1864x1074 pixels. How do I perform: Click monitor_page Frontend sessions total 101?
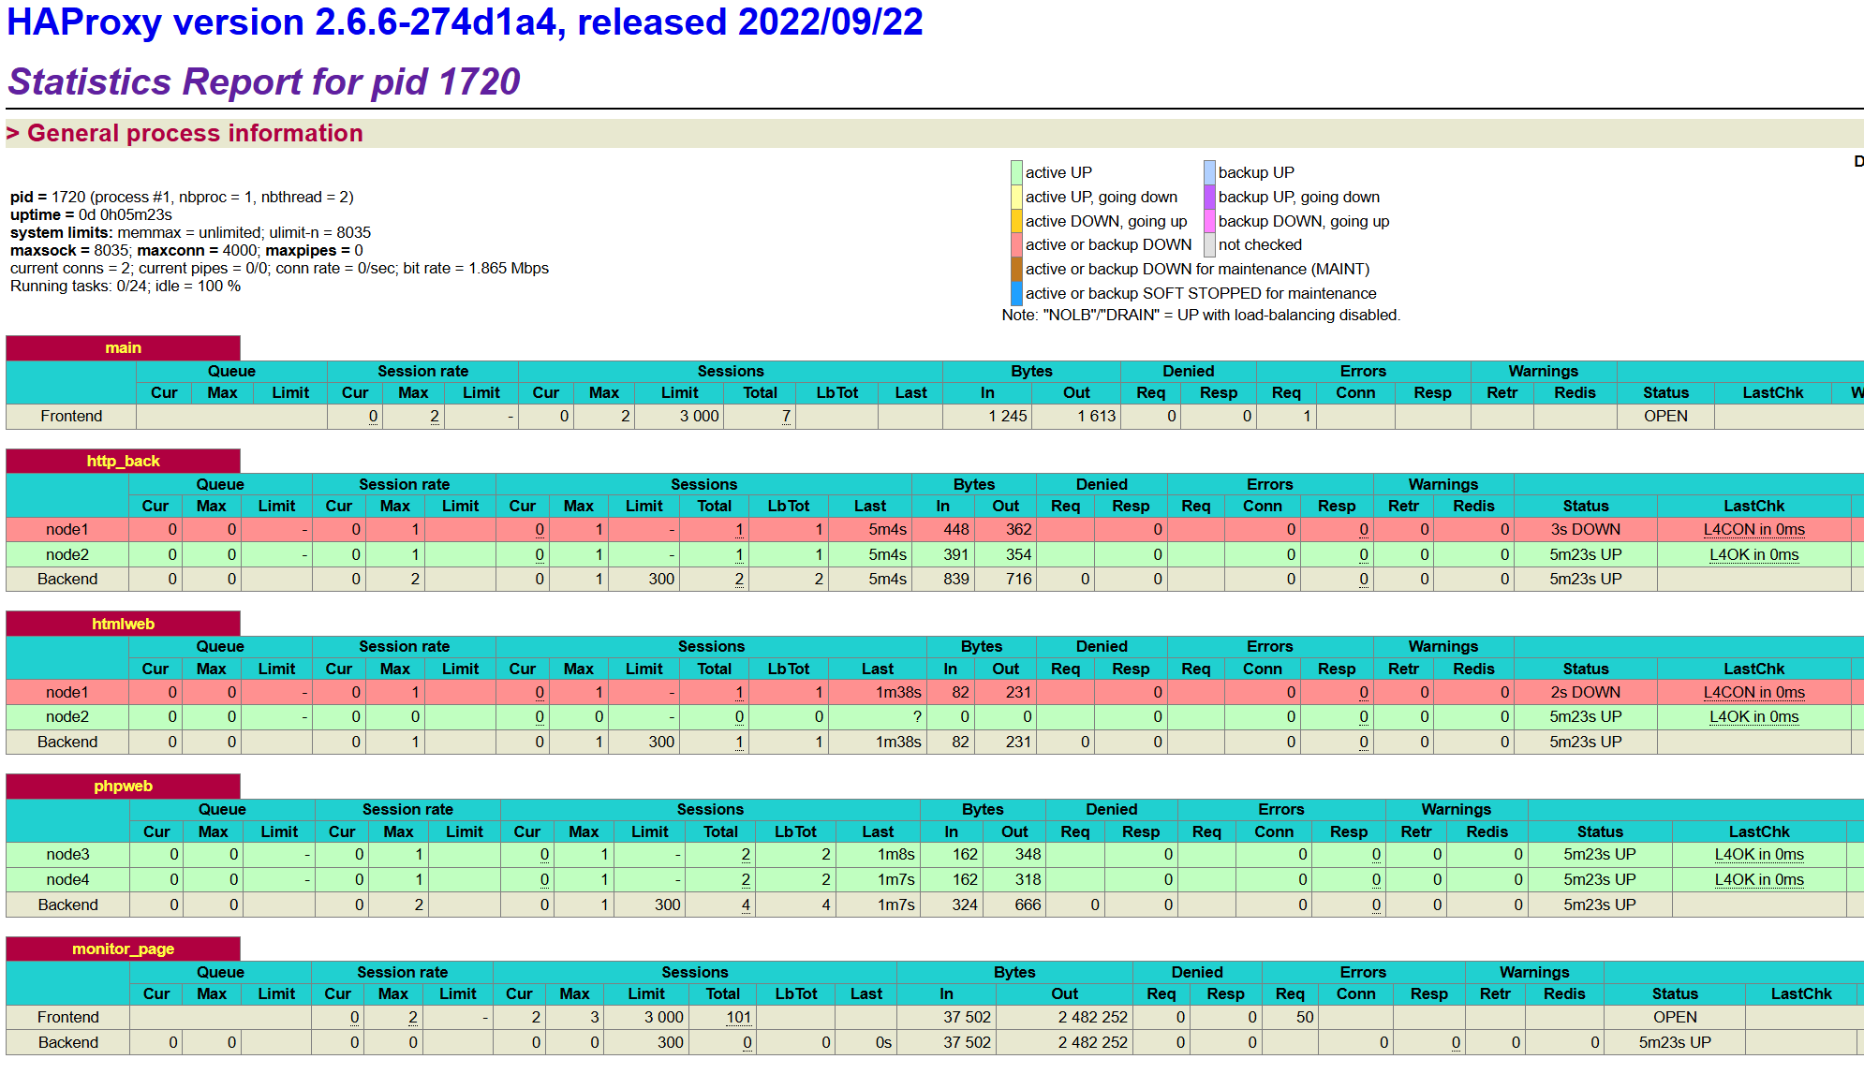(738, 1018)
